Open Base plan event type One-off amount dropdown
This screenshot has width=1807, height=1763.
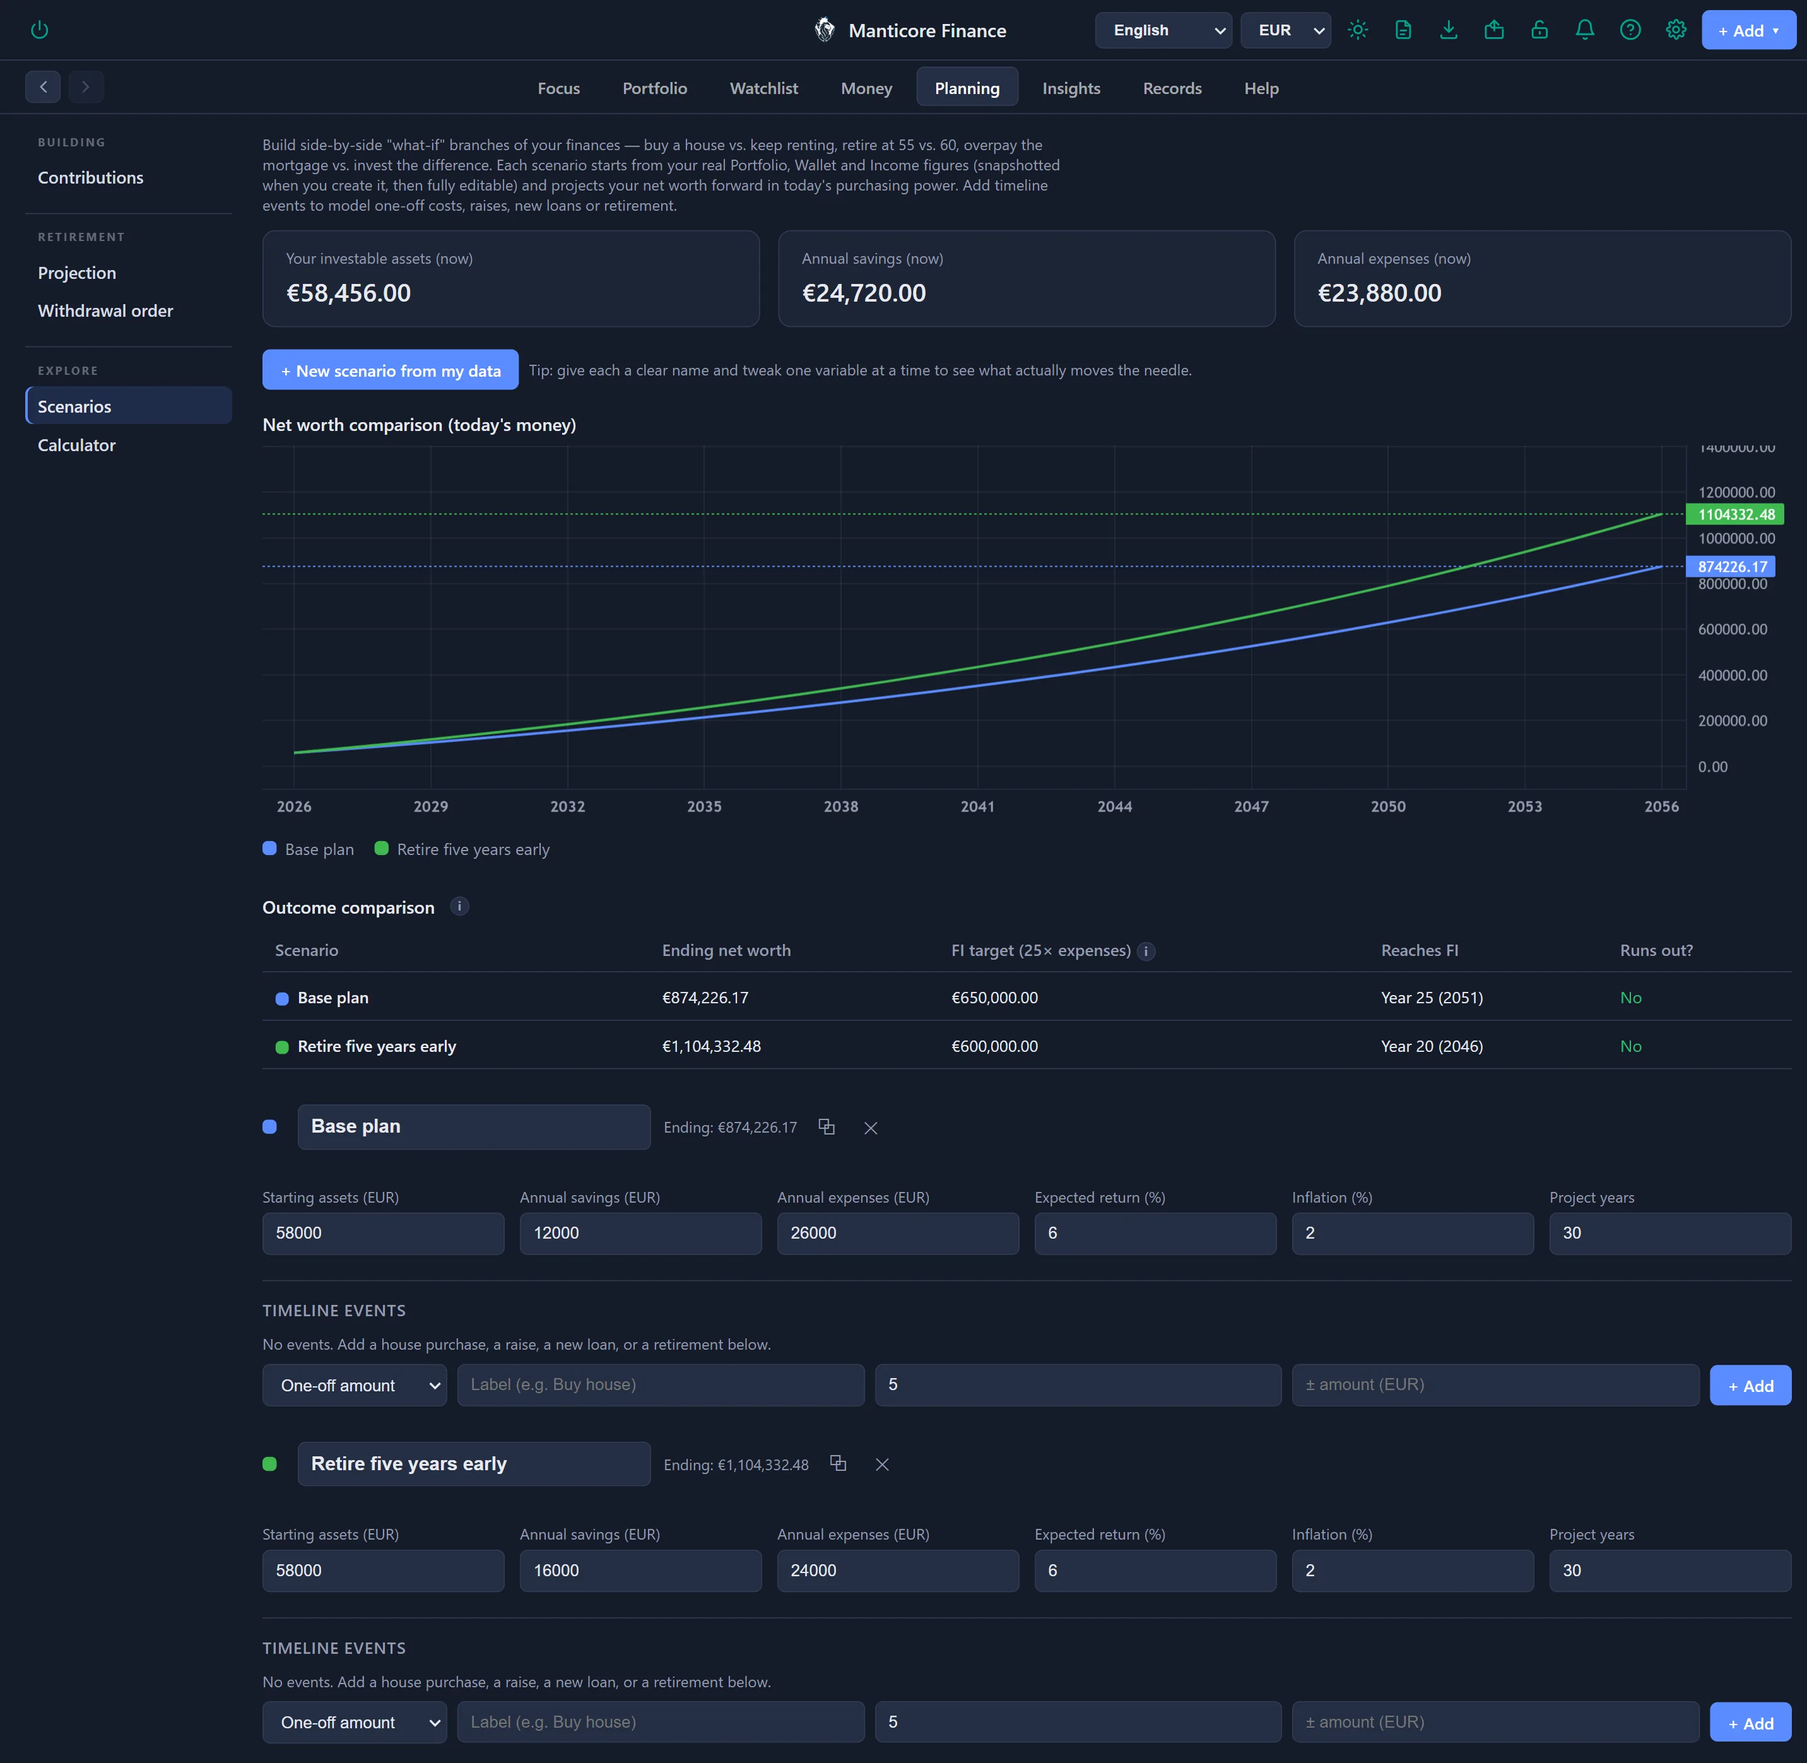point(355,1385)
